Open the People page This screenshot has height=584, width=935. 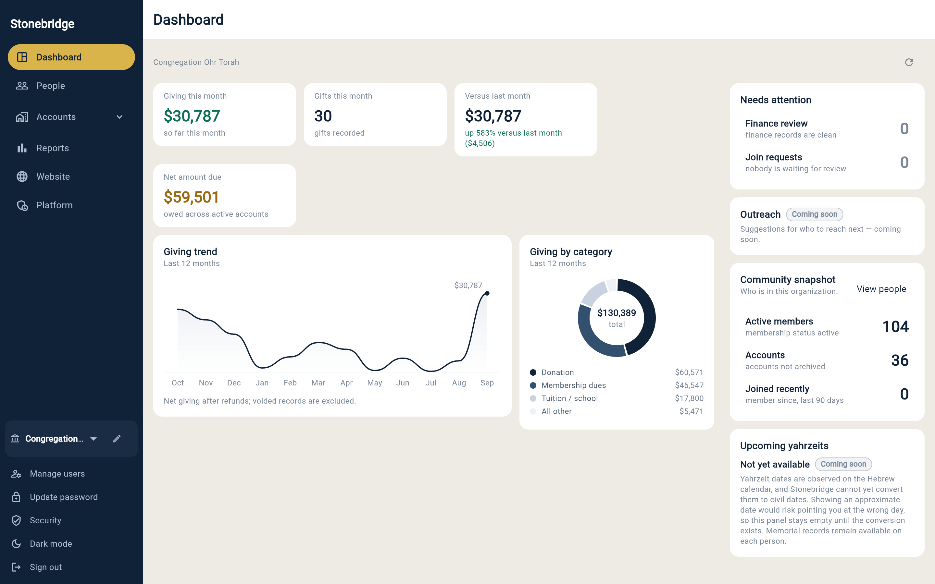pos(71,86)
